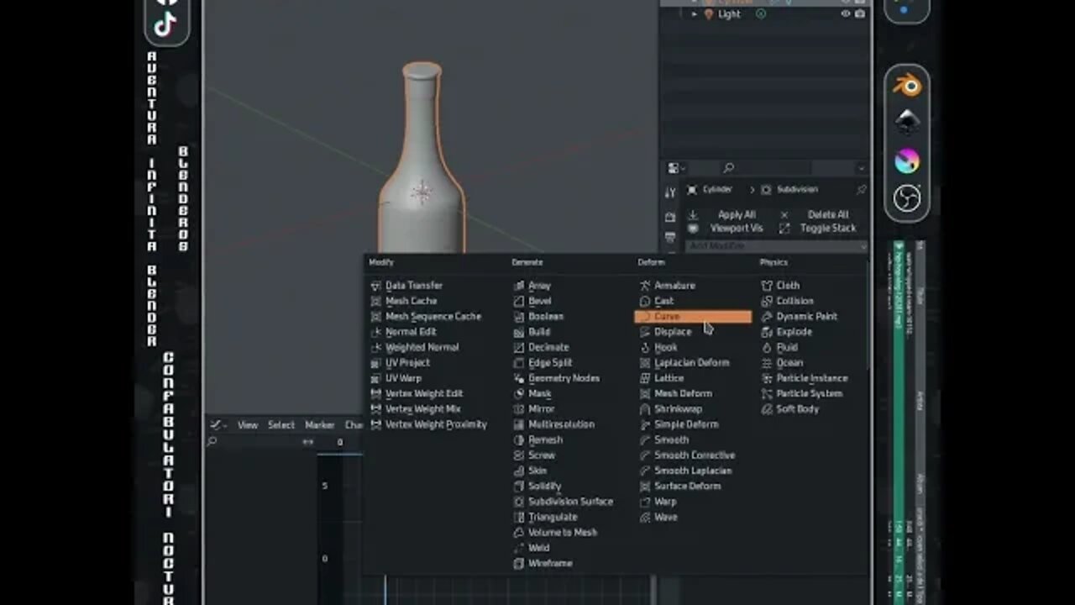Screen dimensions: 1075x605
Task: Click the Soft Body physics icon
Action: tap(767, 409)
